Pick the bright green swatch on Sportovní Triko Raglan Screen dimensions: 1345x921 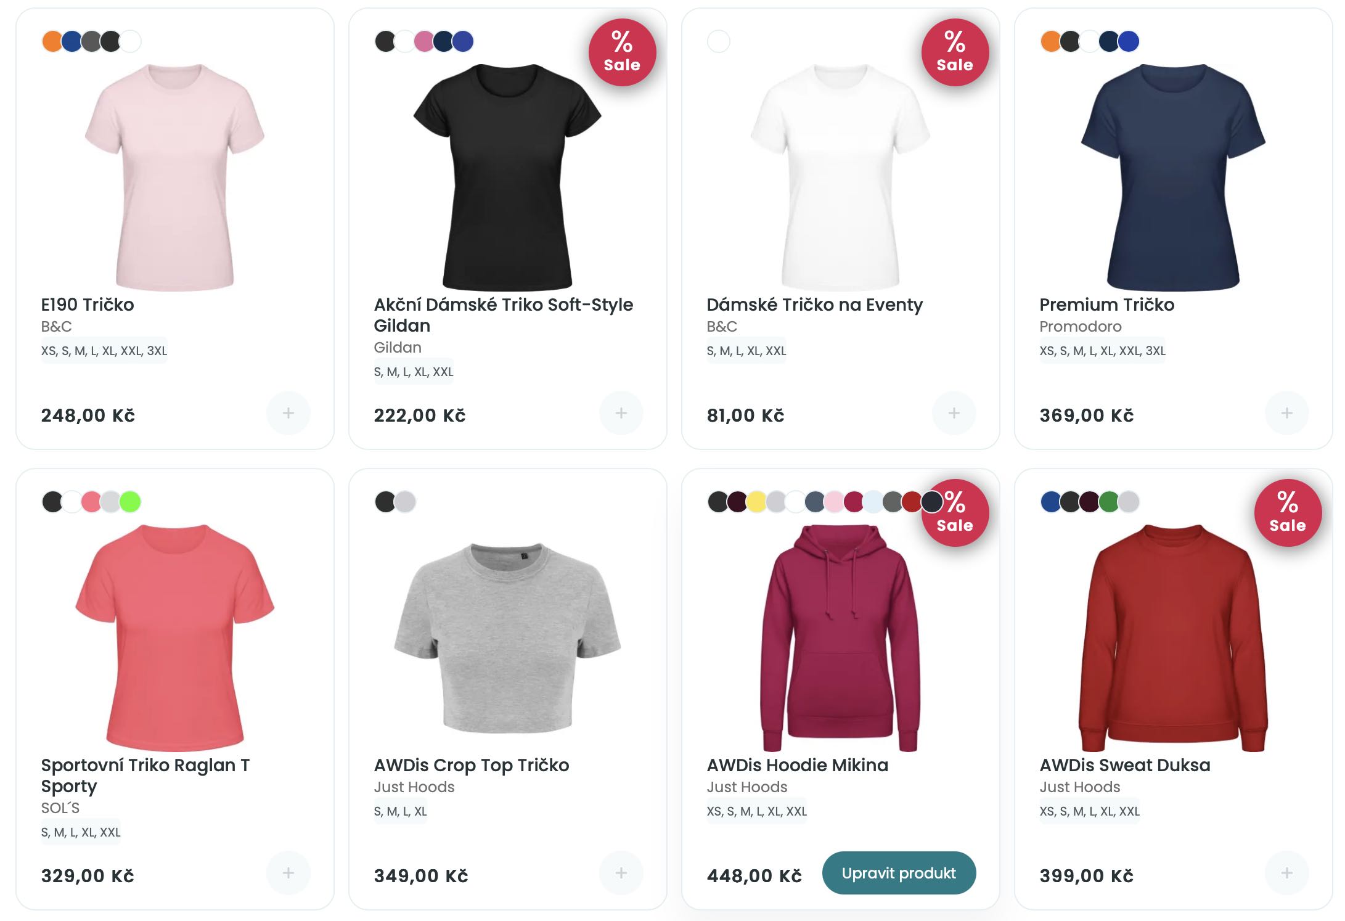point(130,502)
